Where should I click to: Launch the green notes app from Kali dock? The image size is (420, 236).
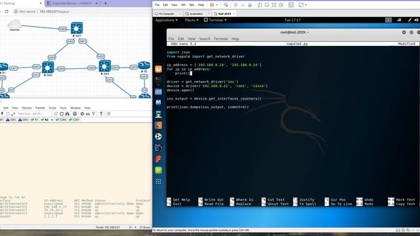[x=158, y=170]
